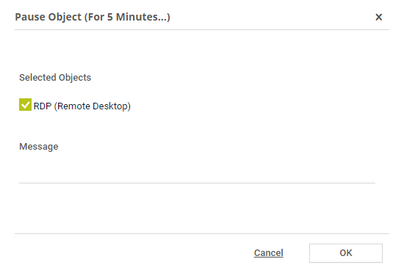Click the underlined Cancel text
Image resolution: width=404 pixels, height=270 pixels.
point(268,253)
